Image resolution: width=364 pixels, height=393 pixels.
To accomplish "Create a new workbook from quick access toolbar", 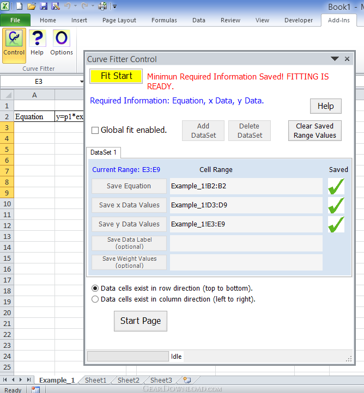I will point(20,6).
